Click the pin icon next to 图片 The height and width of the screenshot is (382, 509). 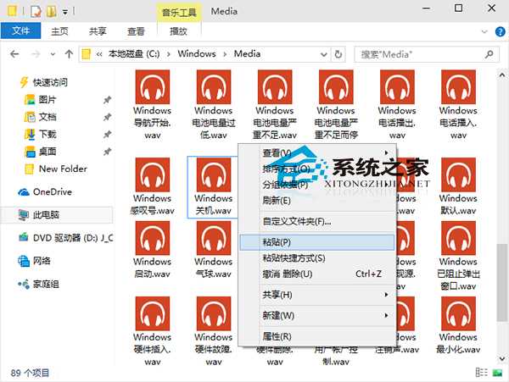(107, 100)
